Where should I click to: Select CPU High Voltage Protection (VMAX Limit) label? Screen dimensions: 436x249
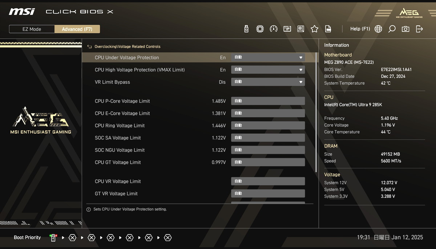click(140, 70)
